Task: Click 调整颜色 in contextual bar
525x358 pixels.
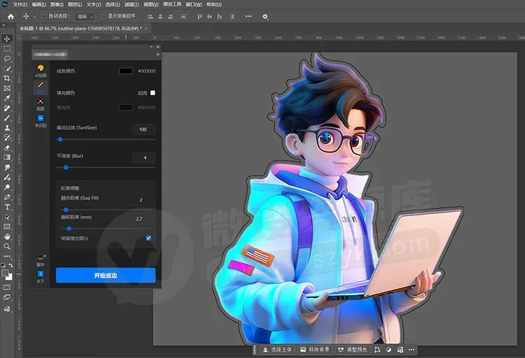Action: [x=353, y=350]
